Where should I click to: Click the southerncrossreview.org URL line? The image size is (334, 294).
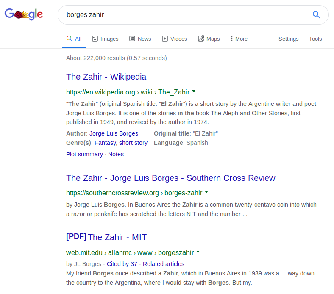tap(134, 193)
